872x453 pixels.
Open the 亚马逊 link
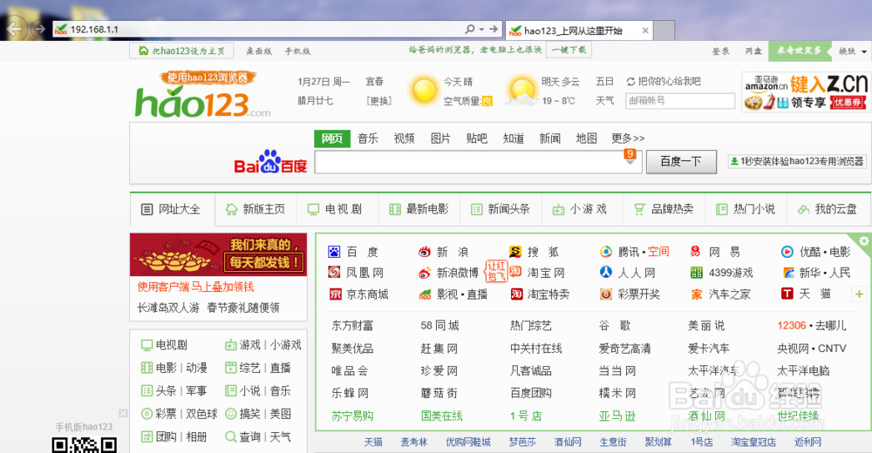point(617,416)
